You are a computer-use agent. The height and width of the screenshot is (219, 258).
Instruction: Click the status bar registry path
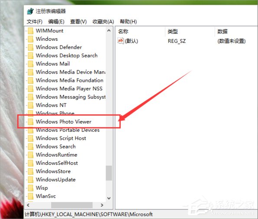coord(88,214)
